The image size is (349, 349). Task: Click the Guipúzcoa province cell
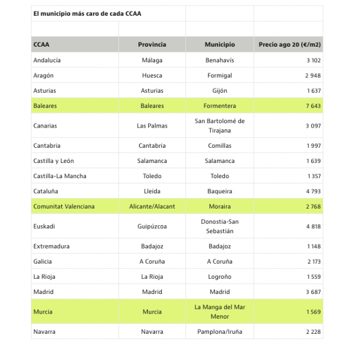point(152,226)
